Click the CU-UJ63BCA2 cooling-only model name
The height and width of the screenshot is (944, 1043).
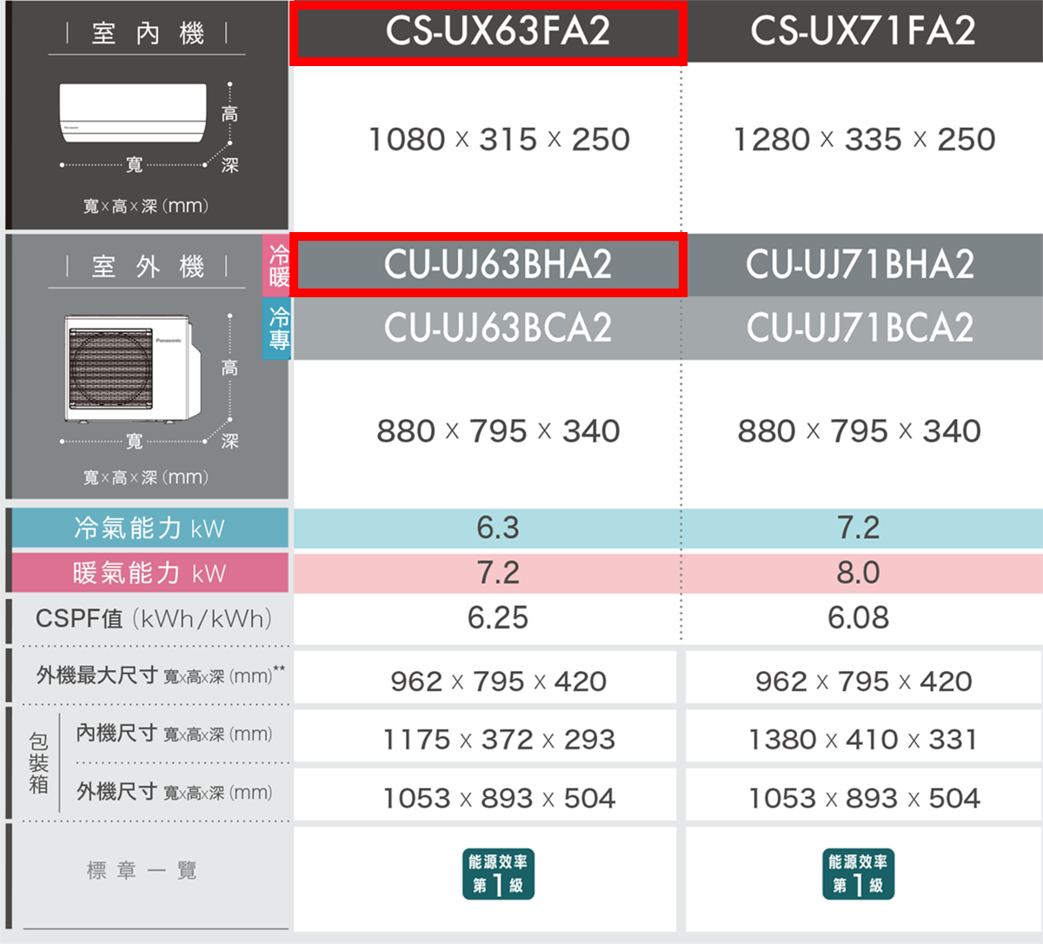click(498, 328)
